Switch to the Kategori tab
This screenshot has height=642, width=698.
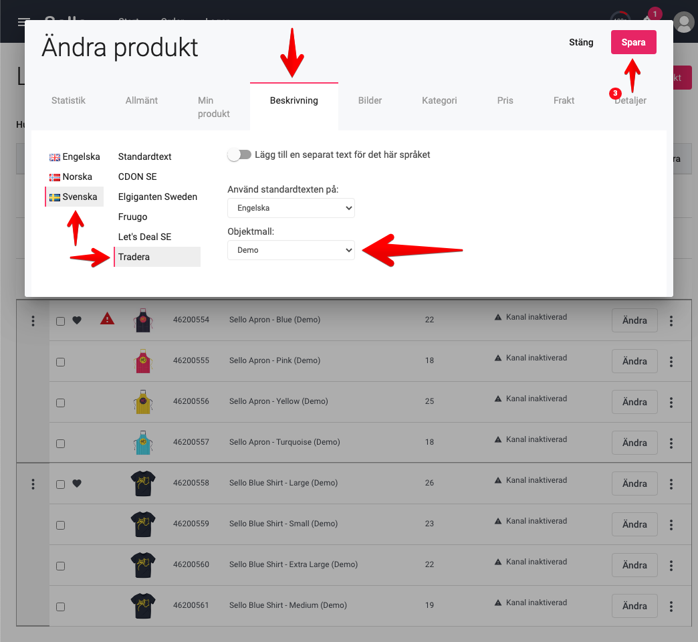coord(439,100)
